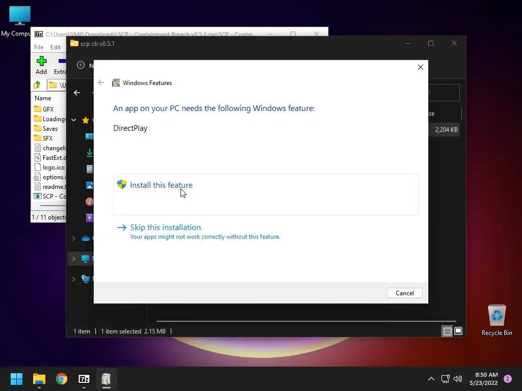Click the back arrow in Windows Features
This screenshot has height=391, width=522.
[101, 83]
